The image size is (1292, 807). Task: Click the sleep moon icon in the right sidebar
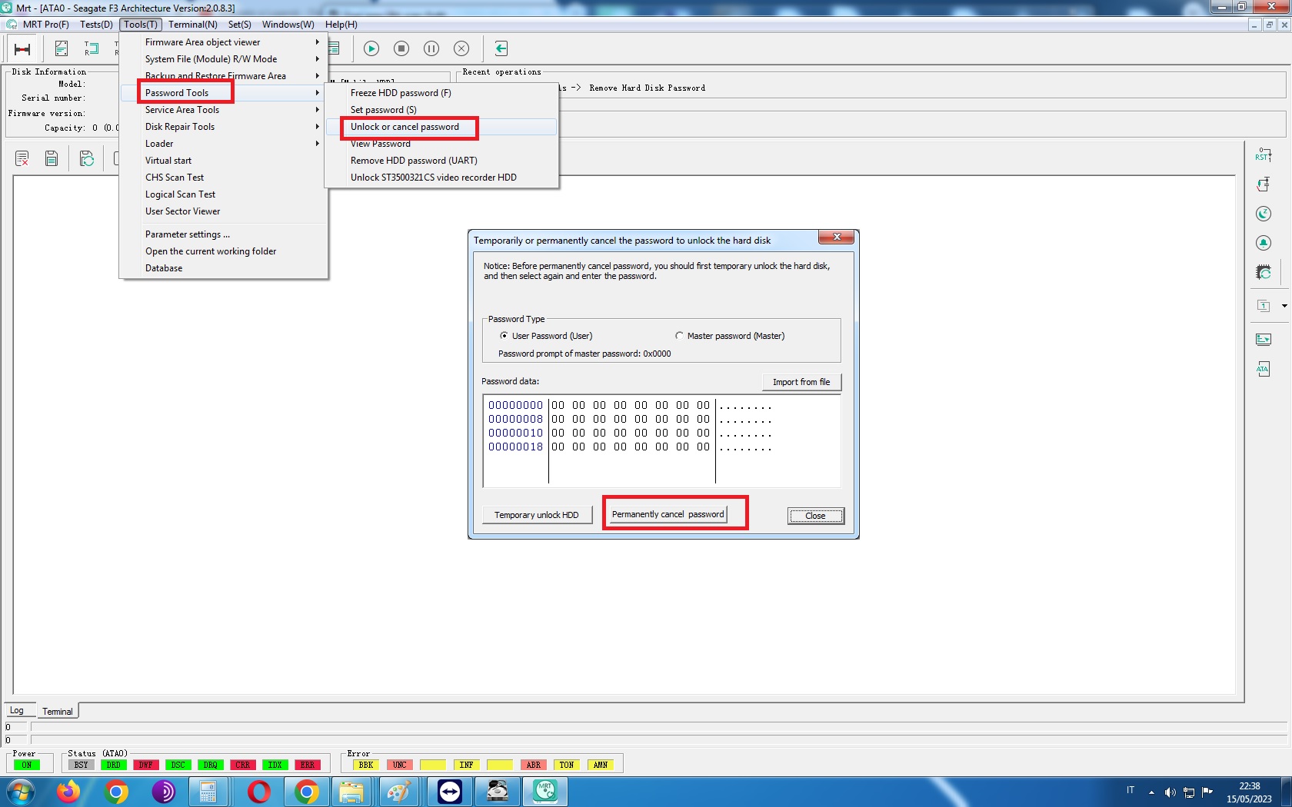tap(1263, 214)
